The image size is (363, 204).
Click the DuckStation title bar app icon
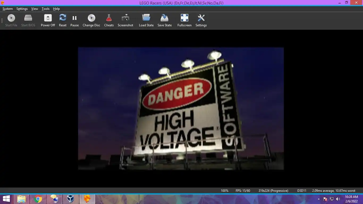coord(3,3)
